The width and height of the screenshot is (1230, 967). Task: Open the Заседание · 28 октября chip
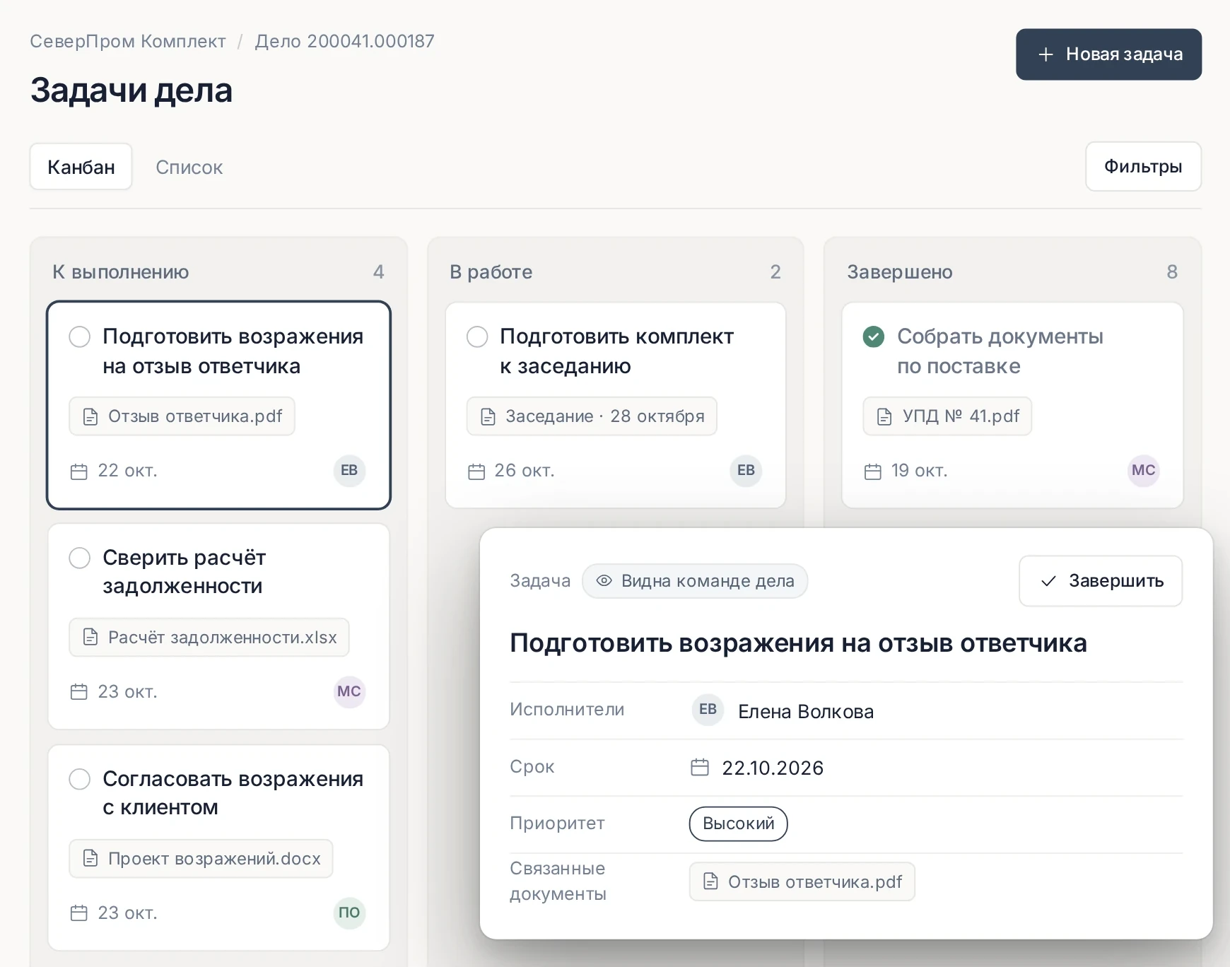pos(592,416)
